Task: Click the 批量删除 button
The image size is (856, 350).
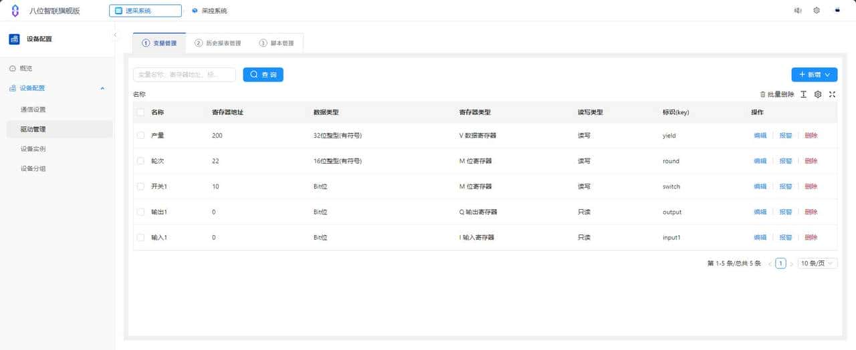Action: (x=777, y=94)
